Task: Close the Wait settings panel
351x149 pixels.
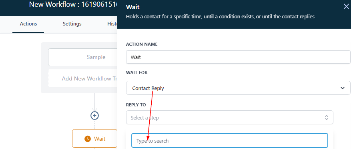Action: tap(346, 7)
